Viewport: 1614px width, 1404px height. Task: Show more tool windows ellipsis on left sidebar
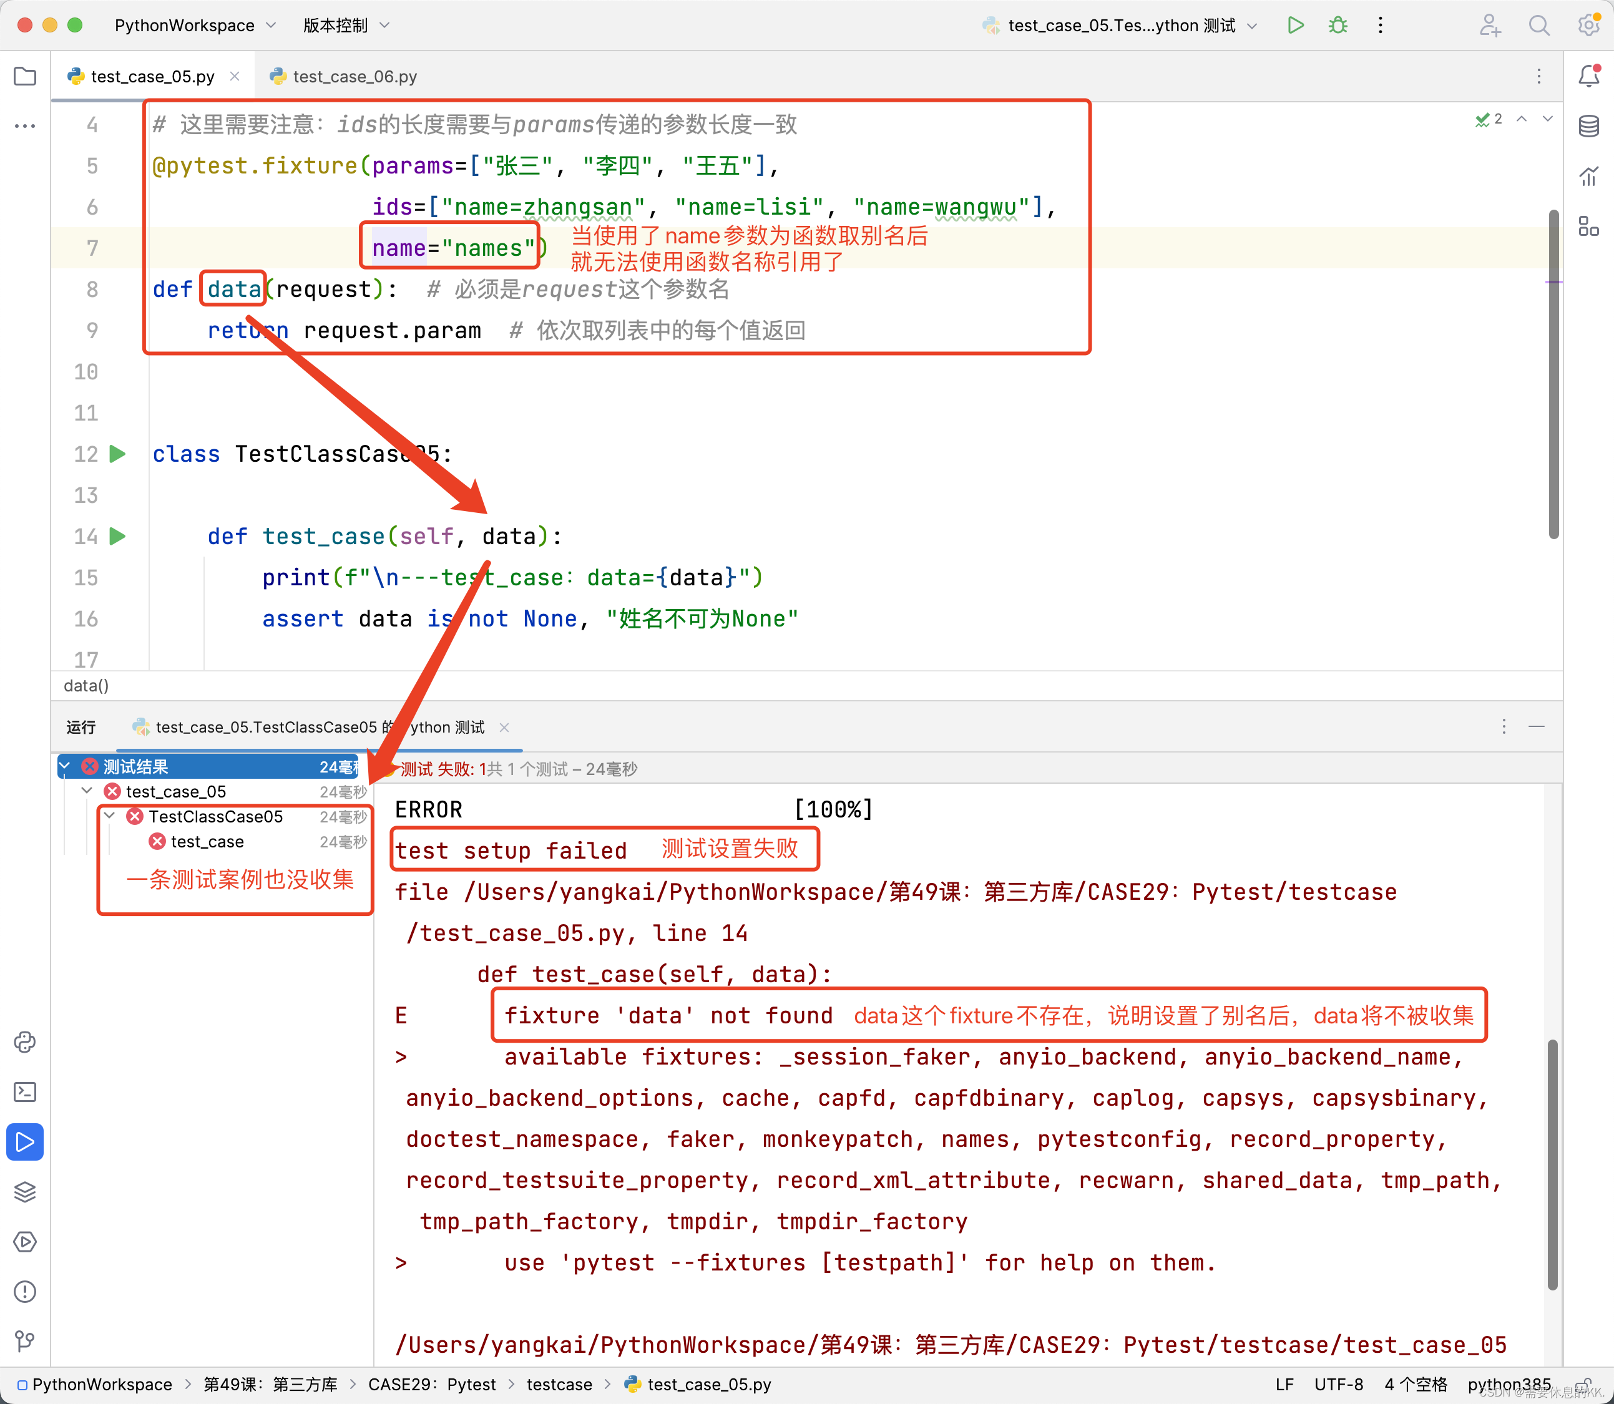[25, 125]
